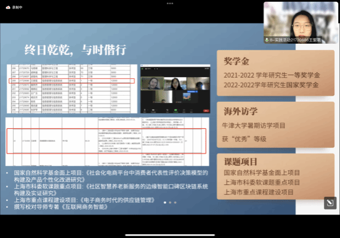Open the speaker's floating video thumbnail
This screenshot has height=238, width=340.
tap(301, 23)
